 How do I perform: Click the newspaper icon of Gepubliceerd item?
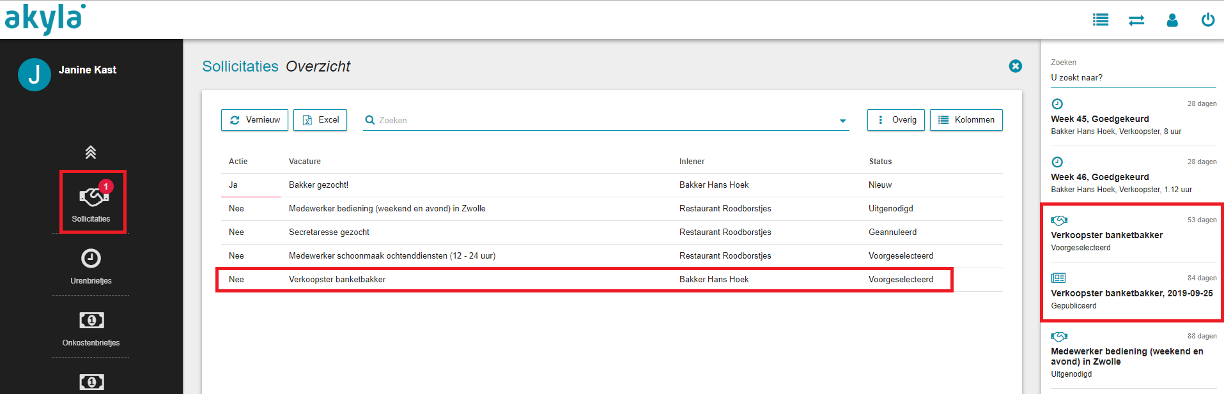(x=1058, y=278)
